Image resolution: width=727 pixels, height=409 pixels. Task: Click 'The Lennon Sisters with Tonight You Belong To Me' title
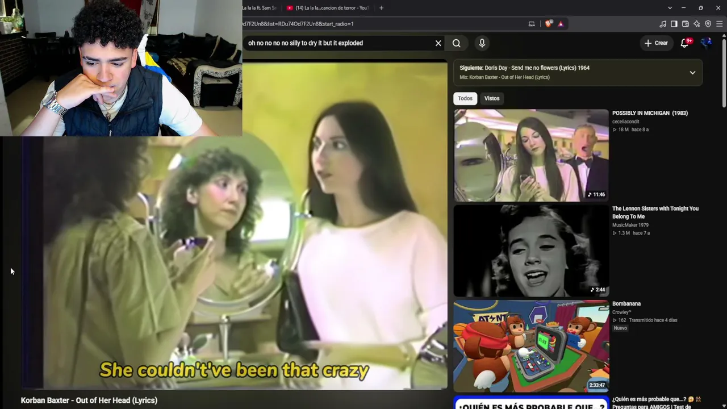[x=655, y=212]
